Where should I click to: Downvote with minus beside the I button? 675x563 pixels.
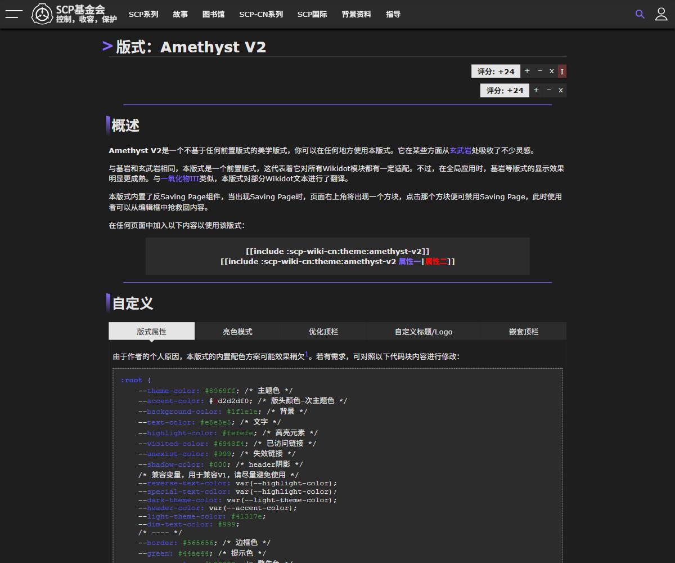click(540, 71)
